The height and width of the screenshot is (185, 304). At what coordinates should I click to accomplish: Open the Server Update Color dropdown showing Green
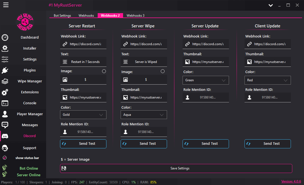(205, 80)
